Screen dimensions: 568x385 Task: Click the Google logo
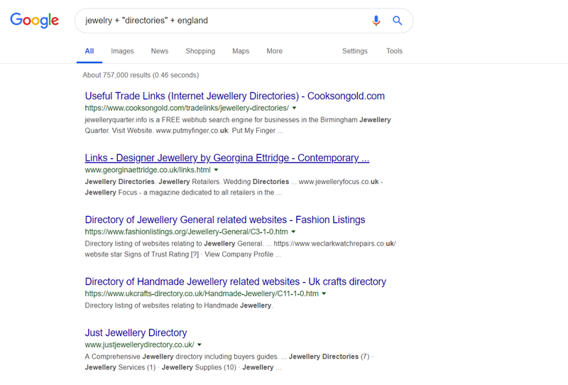(x=34, y=21)
